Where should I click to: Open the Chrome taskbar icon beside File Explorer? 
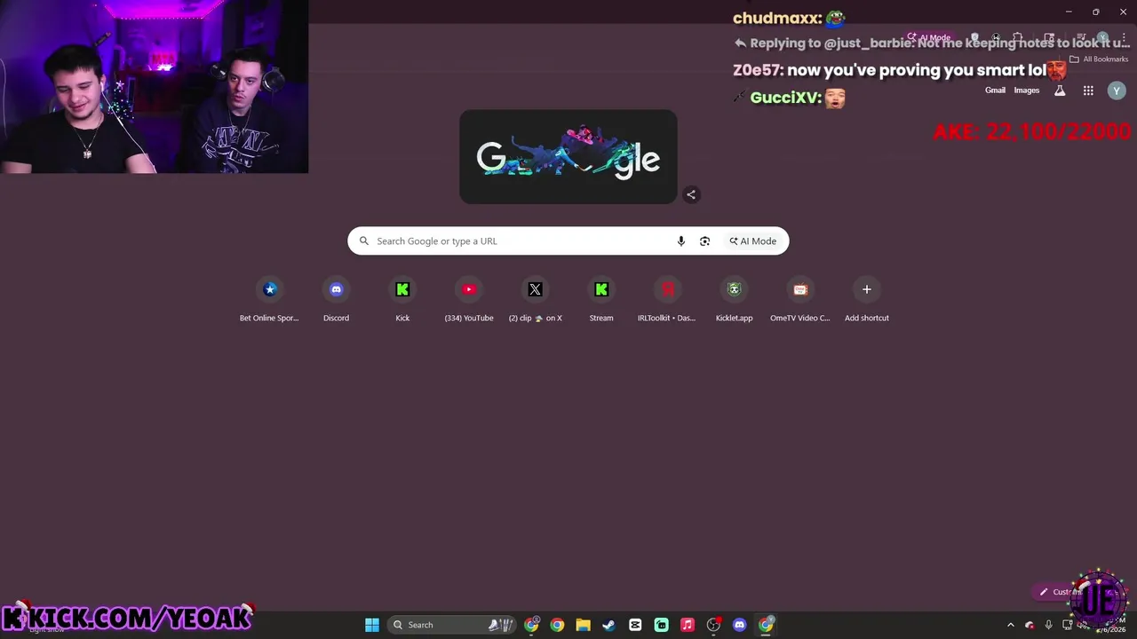(x=557, y=625)
